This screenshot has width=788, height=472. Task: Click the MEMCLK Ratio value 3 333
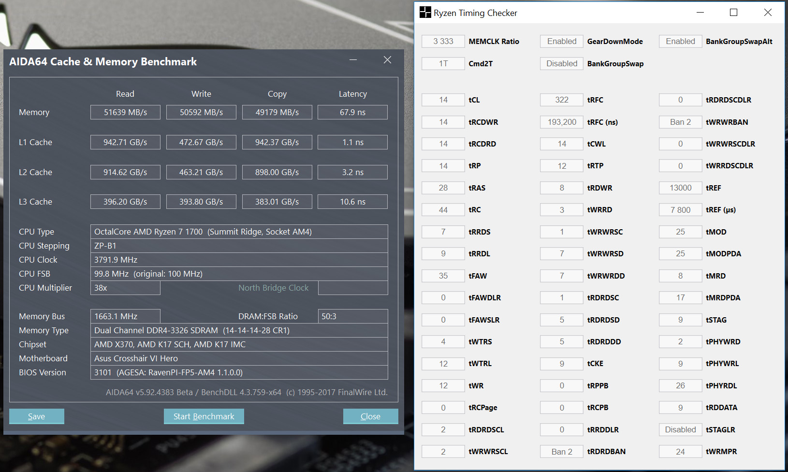point(443,42)
